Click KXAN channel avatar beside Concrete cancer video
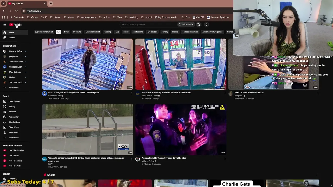Screen dimensions: 333x187 click(x=44, y=159)
